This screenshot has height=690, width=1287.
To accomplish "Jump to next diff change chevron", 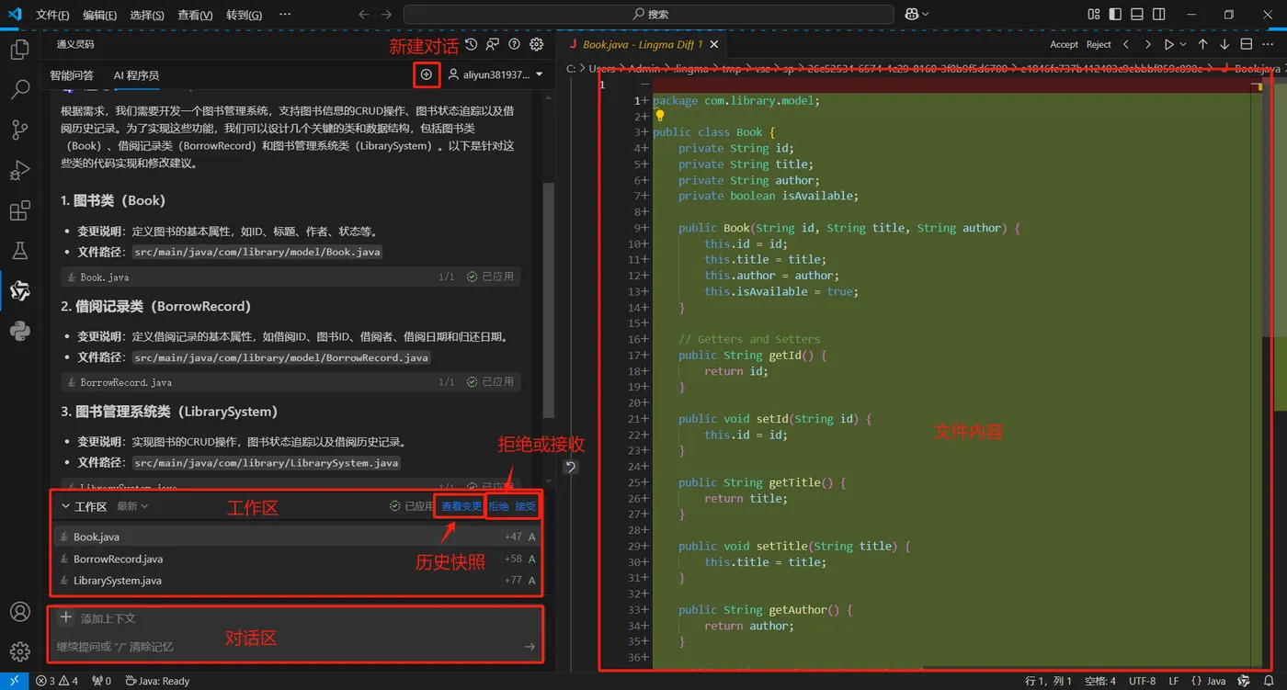I will tap(1147, 44).
